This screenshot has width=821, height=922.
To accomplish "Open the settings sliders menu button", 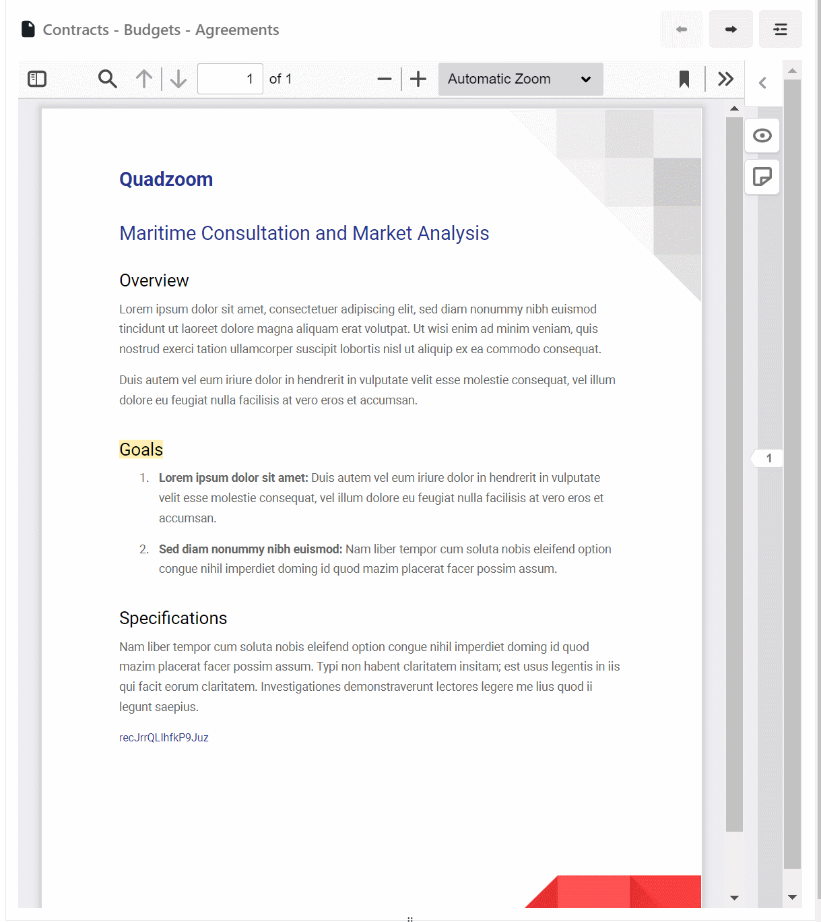I will [x=780, y=30].
